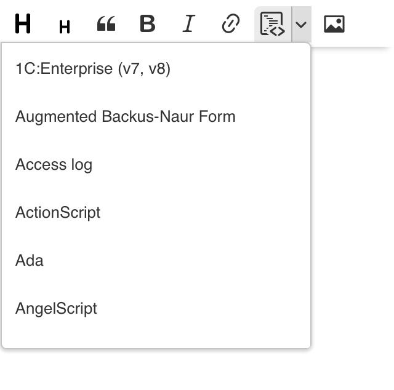Select ActionScript from the language list
The image size is (394, 390).
coord(58,212)
